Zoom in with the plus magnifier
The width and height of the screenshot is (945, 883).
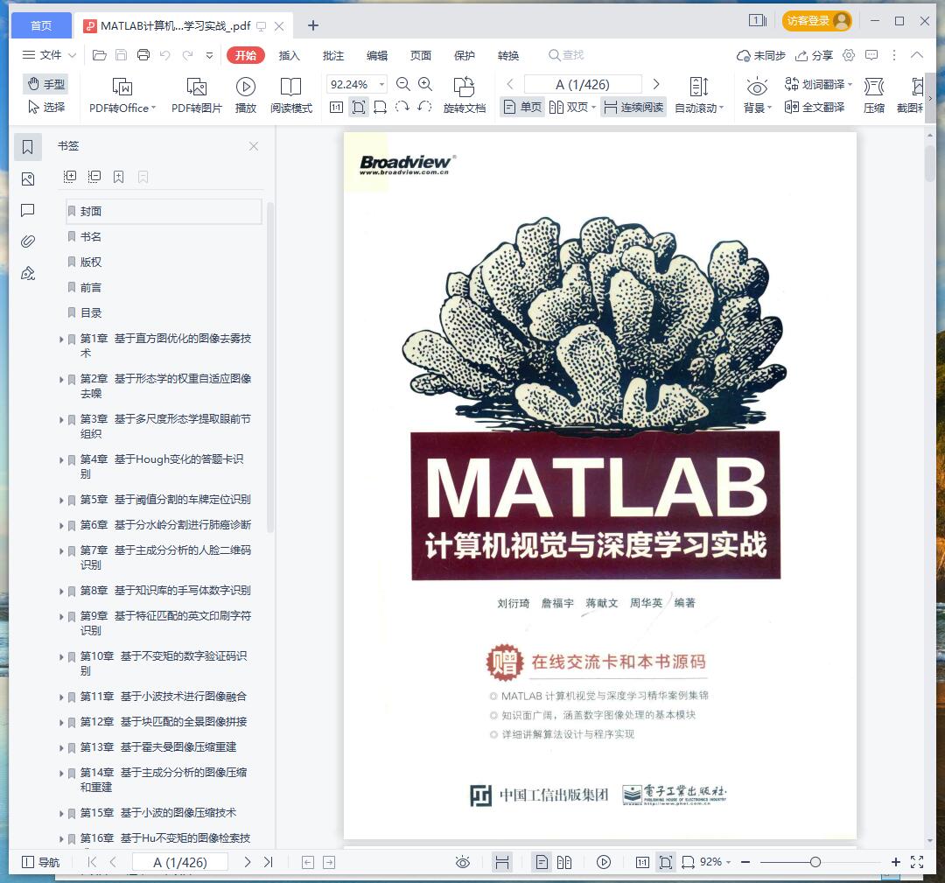coord(425,84)
